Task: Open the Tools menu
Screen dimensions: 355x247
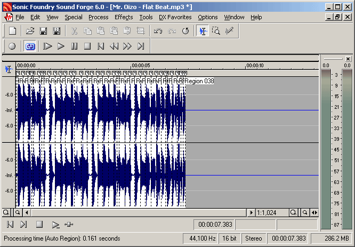Action: [146, 17]
